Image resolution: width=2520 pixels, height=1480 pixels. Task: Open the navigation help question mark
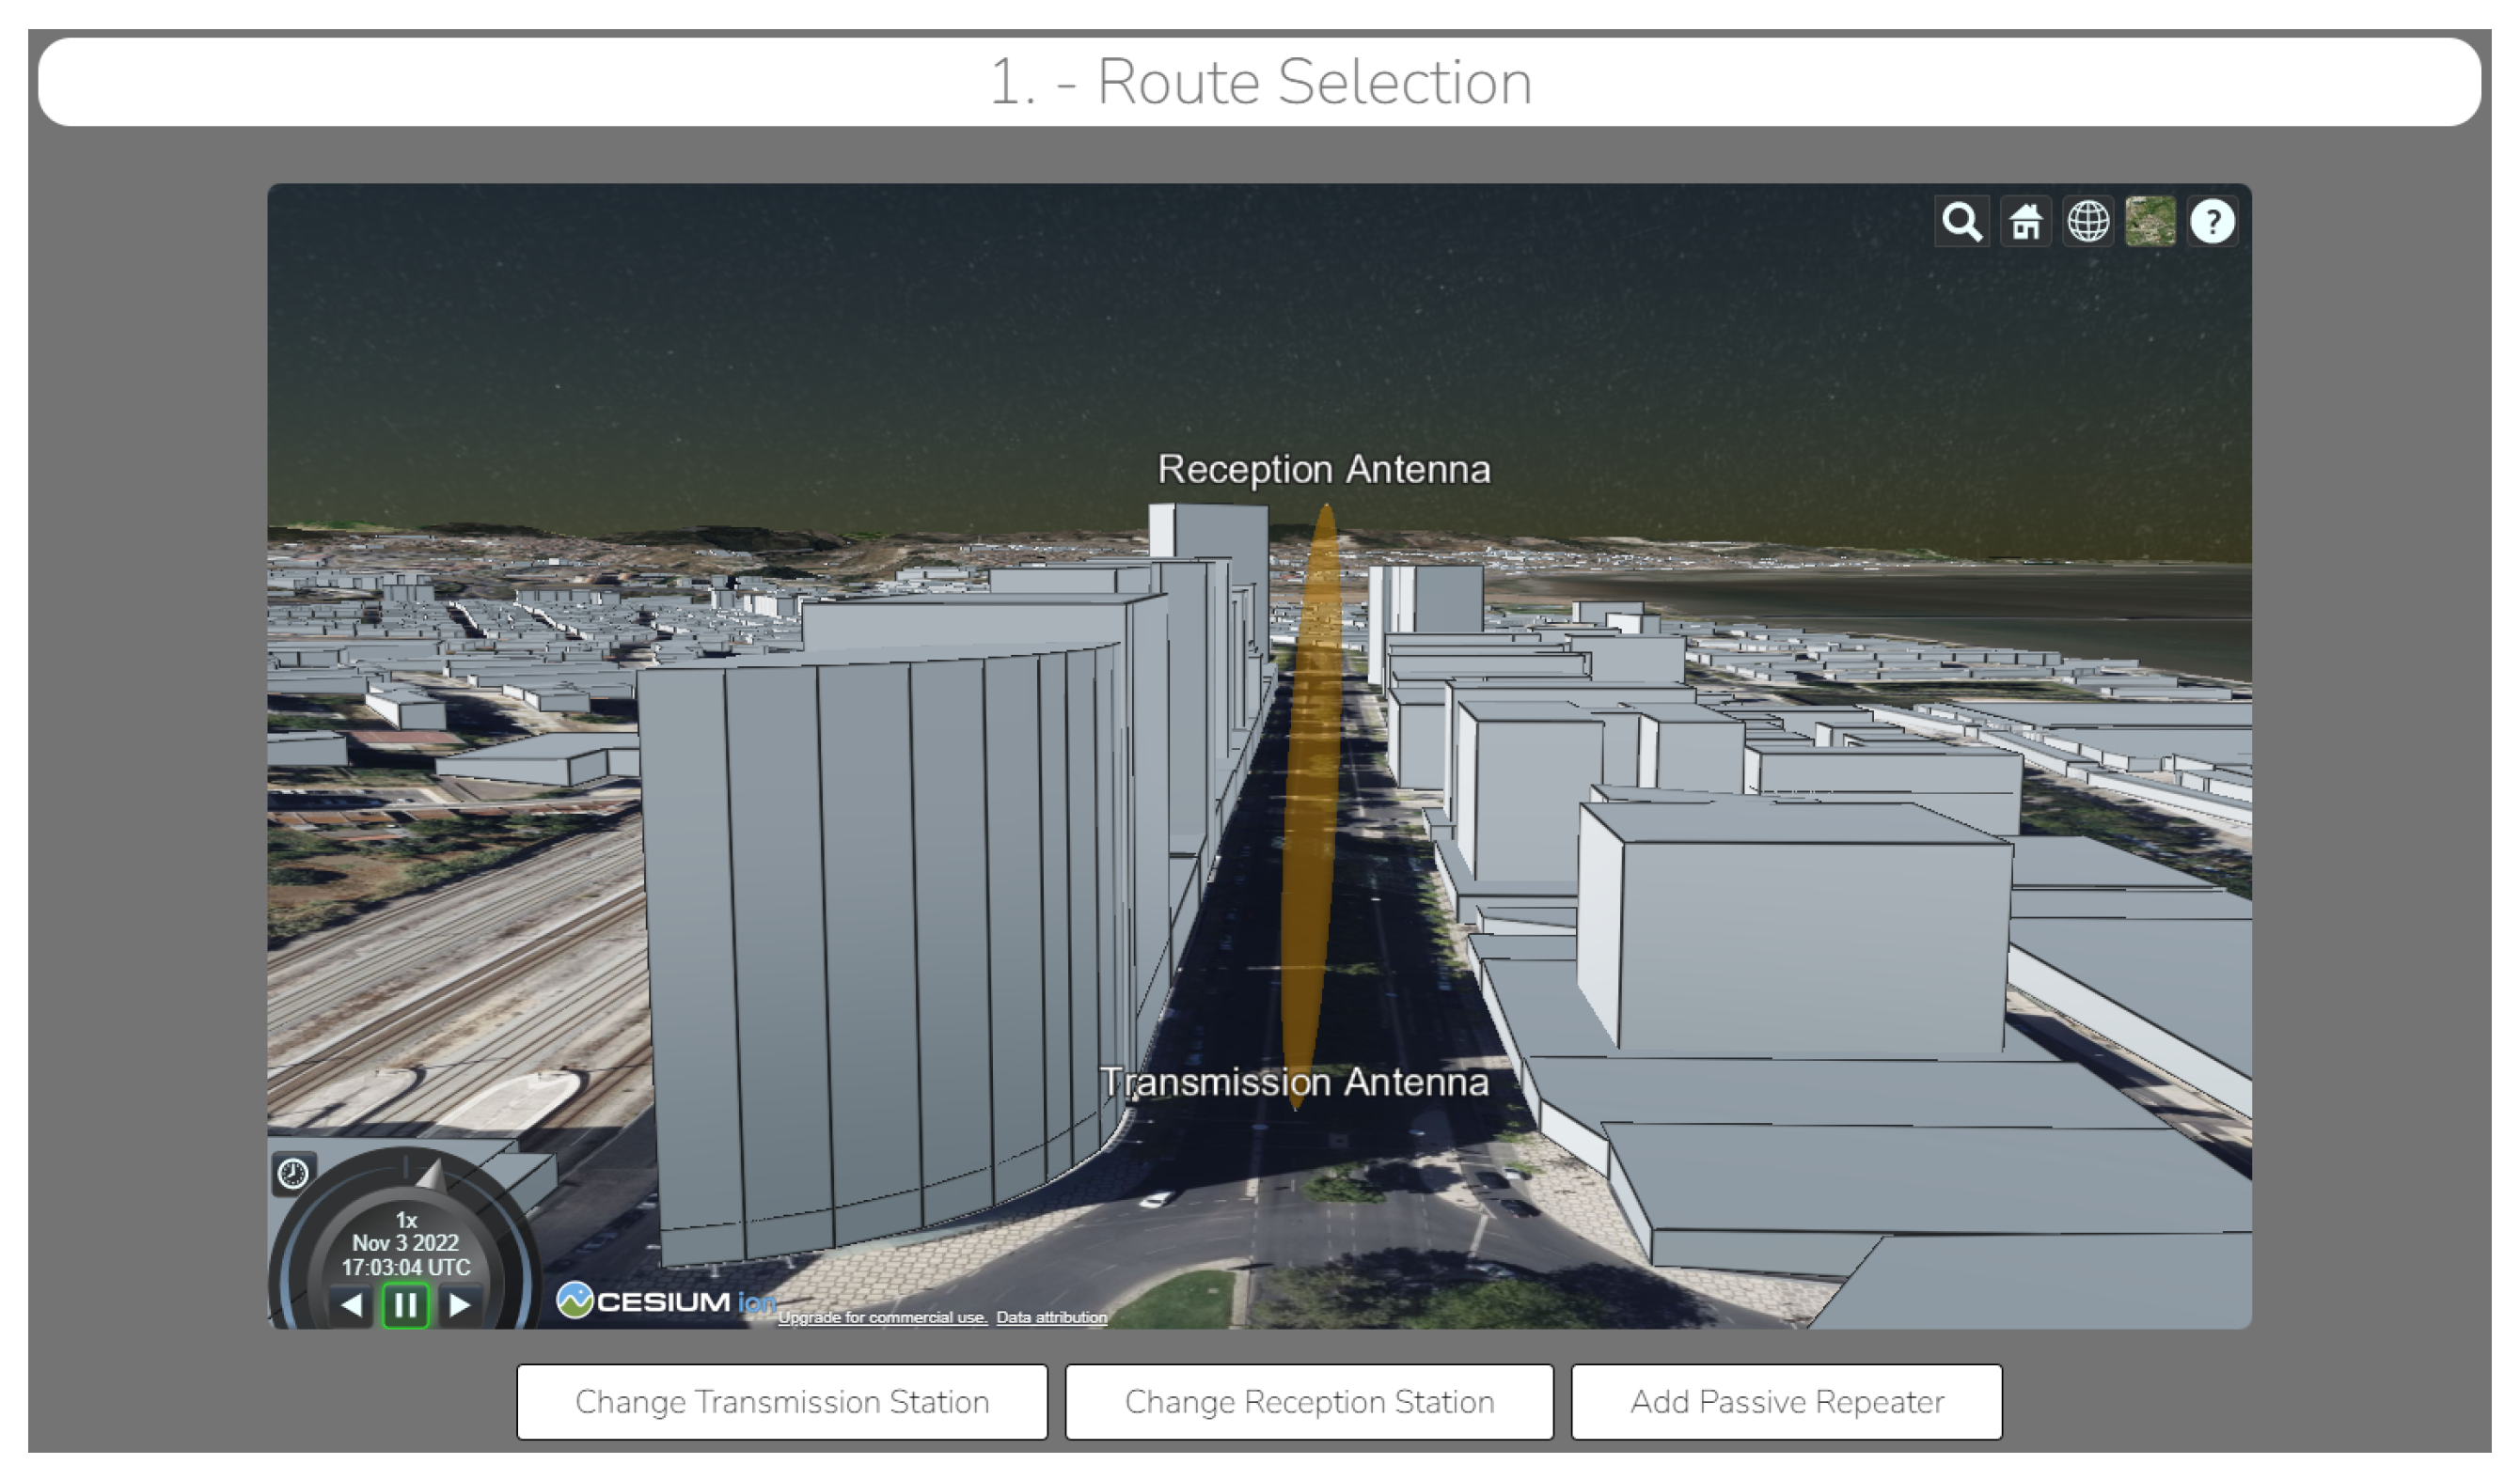[2212, 222]
